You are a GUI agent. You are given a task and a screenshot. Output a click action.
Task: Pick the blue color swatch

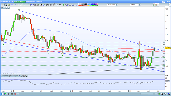click(92, 4)
